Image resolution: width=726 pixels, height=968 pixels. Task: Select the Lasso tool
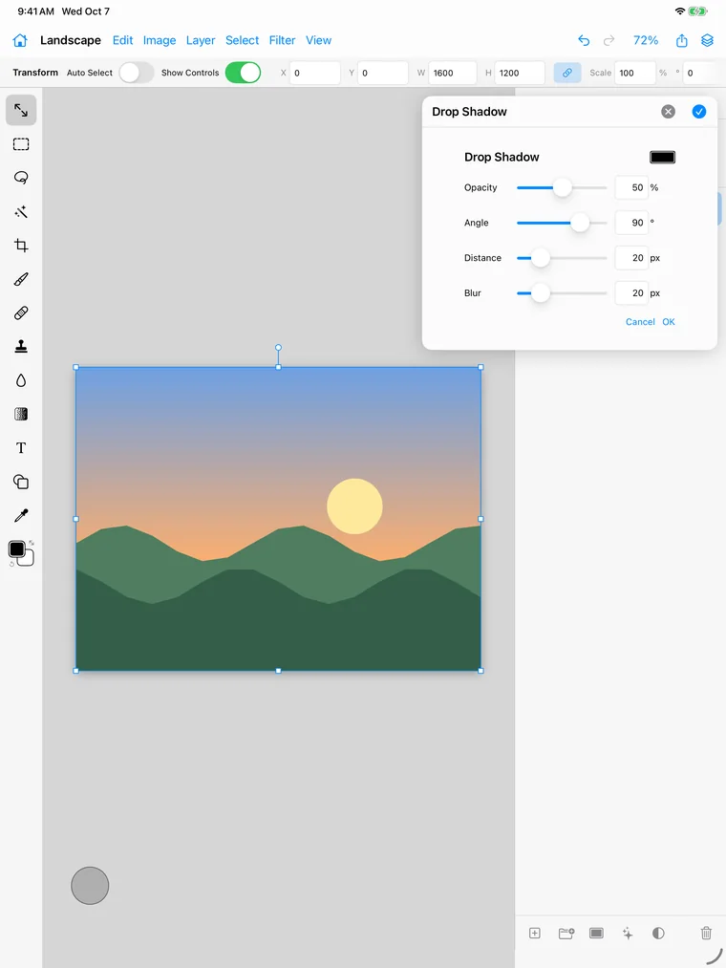pyautogui.click(x=21, y=178)
